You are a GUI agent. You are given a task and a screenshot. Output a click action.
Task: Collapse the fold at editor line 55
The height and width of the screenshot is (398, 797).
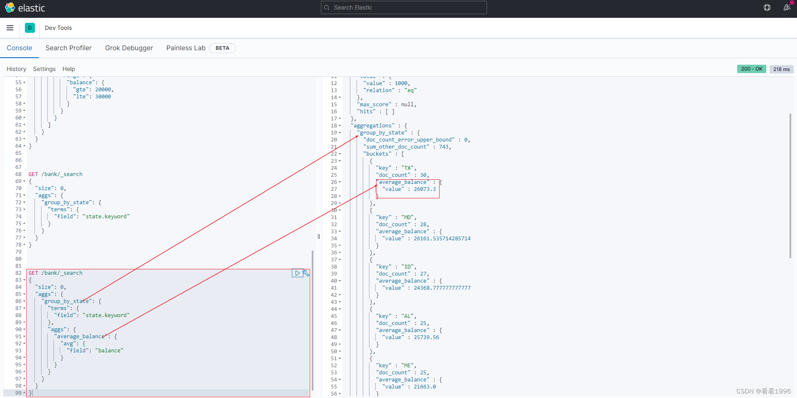[x=24, y=83]
